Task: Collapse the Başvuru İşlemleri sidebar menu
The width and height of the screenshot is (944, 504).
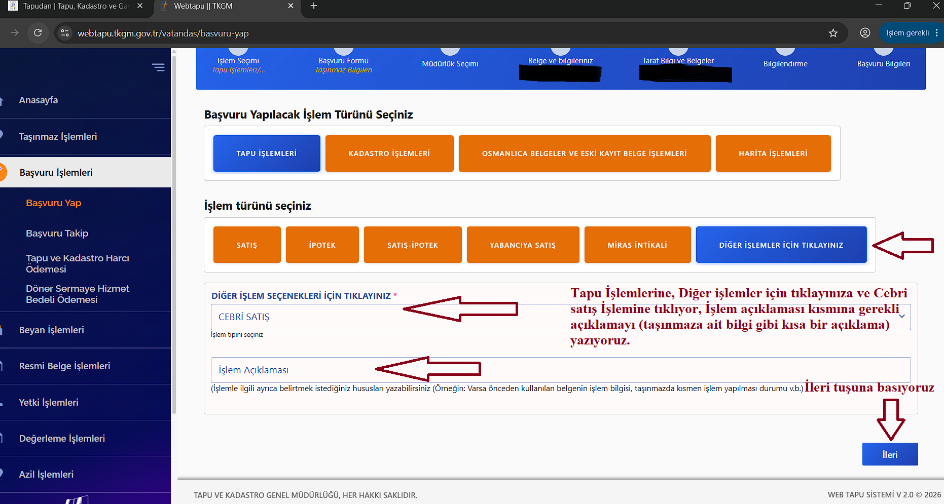Action: (56, 172)
